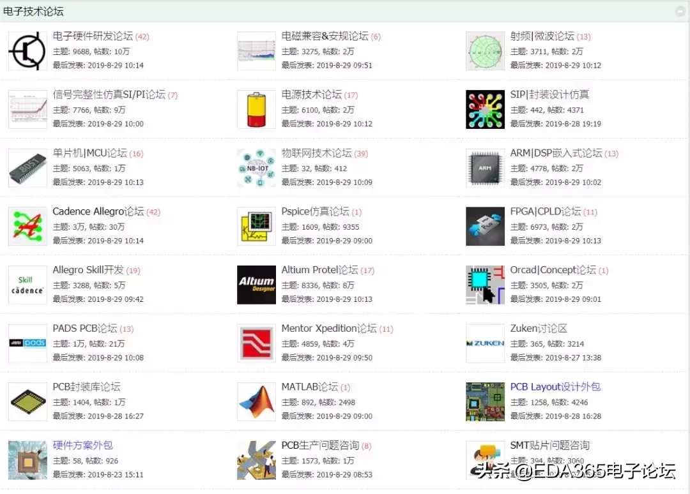Go to the blue 硬件方案外包 link
Viewport: 690px width, 494px height.
tap(82, 445)
